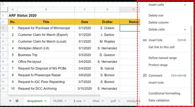Open $ use sheet tab menu arrow

(x=84, y=101)
